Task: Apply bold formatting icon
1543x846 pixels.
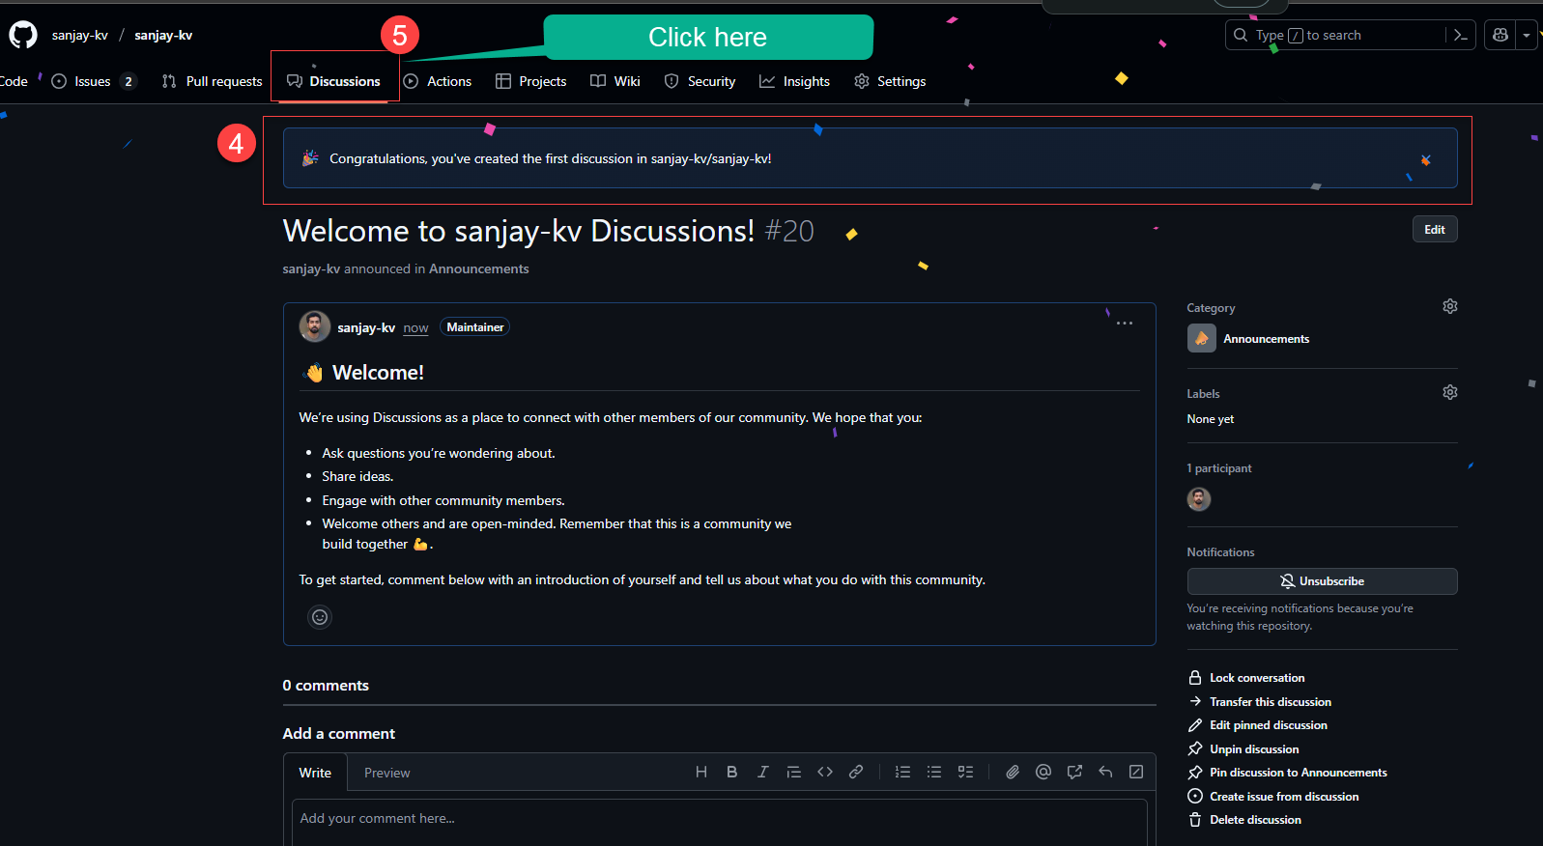Action: point(732,772)
